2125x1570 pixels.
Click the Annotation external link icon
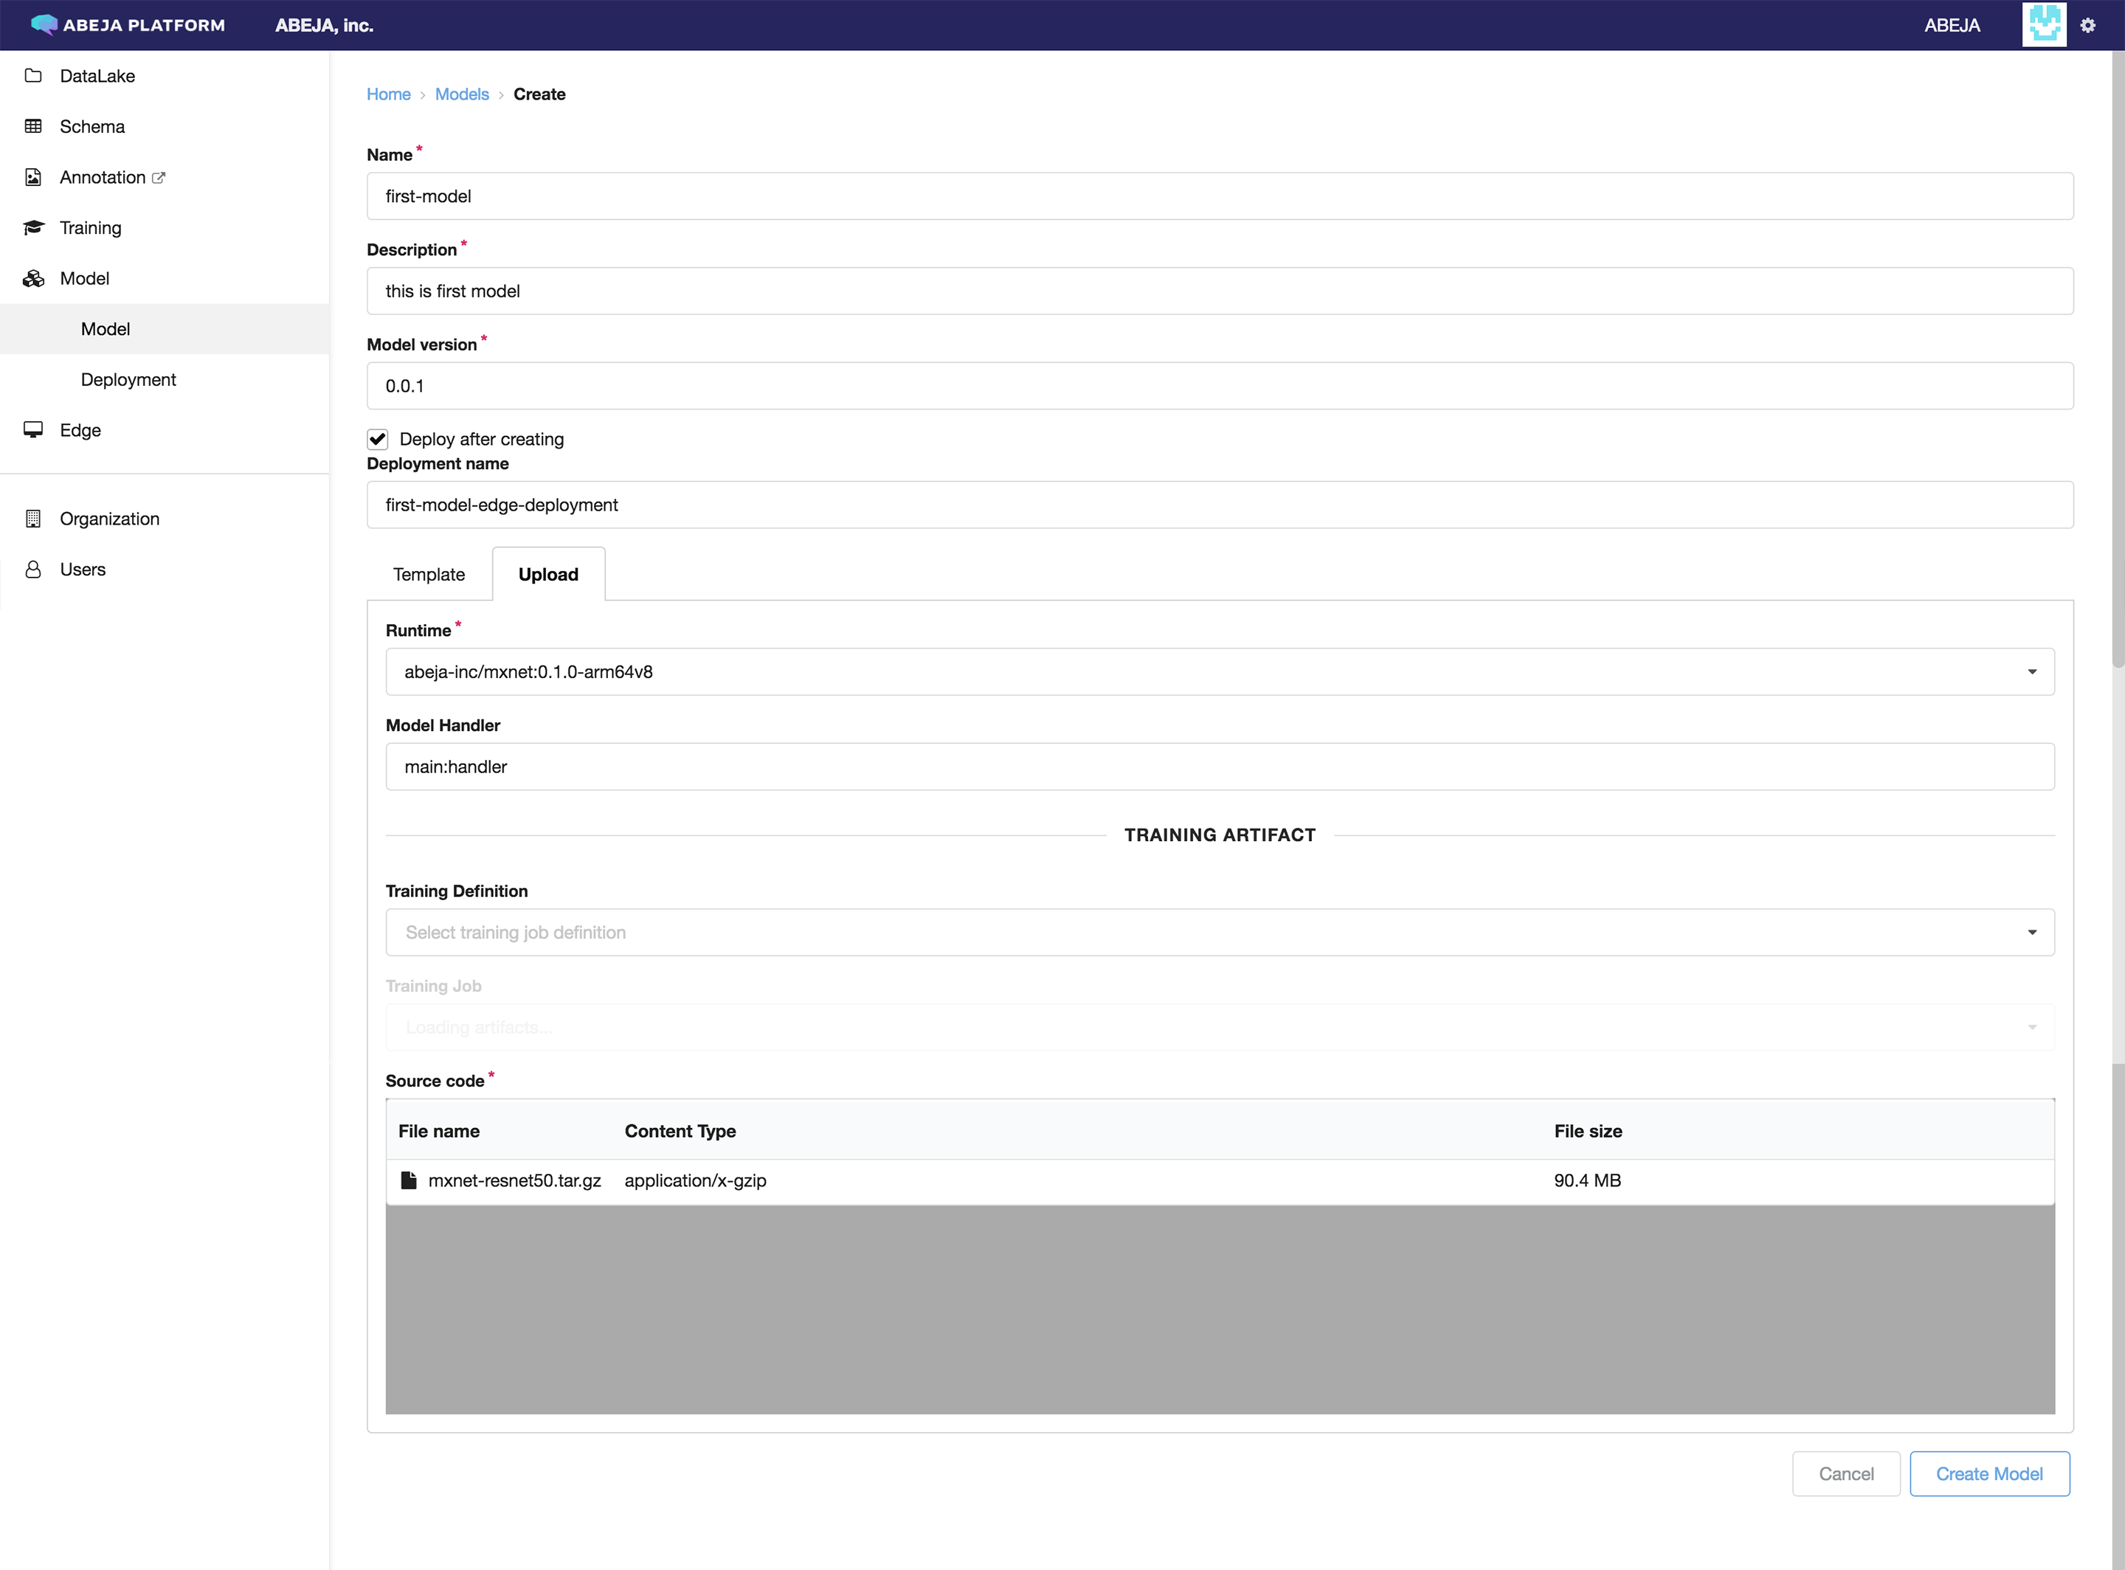[159, 178]
